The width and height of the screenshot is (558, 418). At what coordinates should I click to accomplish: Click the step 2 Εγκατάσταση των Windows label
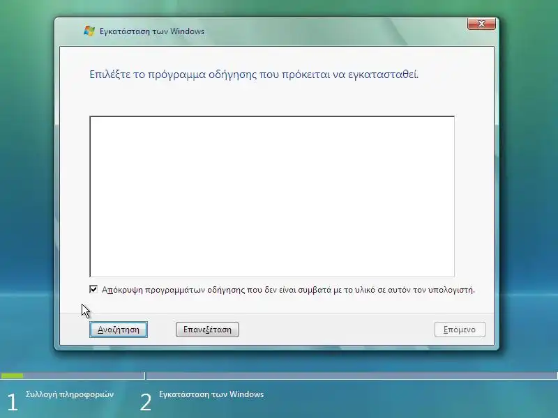pyautogui.click(x=211, y=394)
